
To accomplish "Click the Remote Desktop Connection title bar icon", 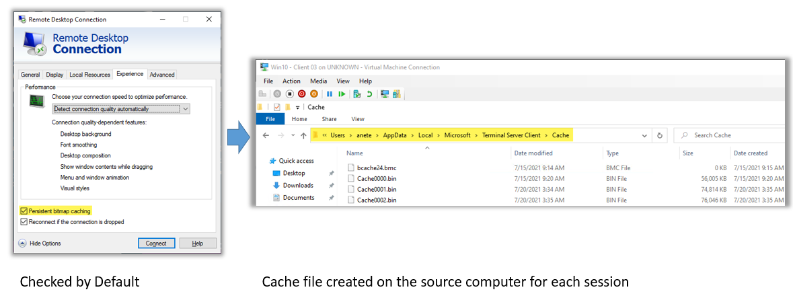I will pyautogui.click(x=22, y=20).
